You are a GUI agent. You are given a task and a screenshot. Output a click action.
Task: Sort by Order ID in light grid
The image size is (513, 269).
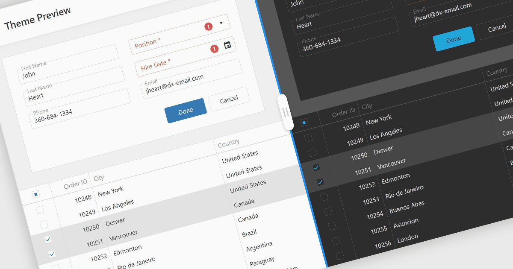(x=75, y=184)
